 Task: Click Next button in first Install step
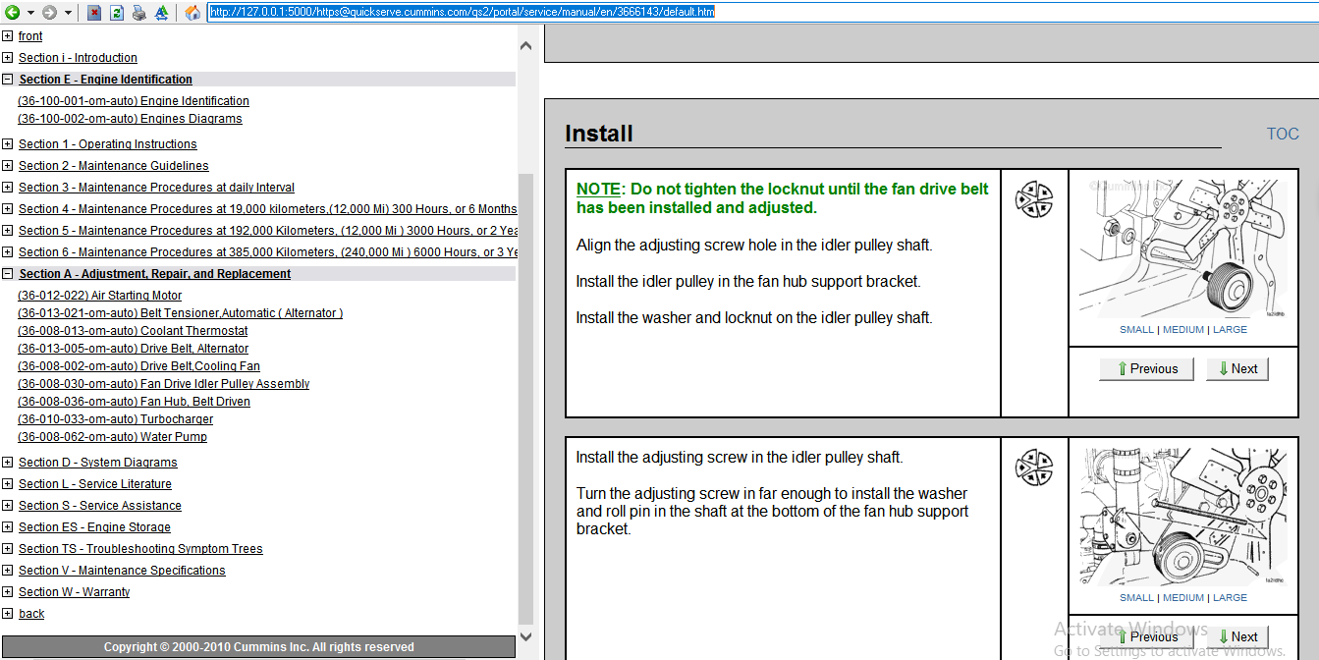coord(1237,369)
